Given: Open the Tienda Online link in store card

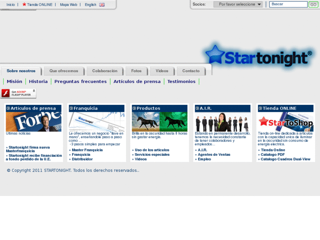Looking at the screenshot, I should (x=273, y=150).
